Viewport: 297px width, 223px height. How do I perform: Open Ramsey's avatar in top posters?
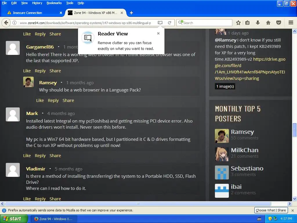pyautogui.click(x=222, y=136)
